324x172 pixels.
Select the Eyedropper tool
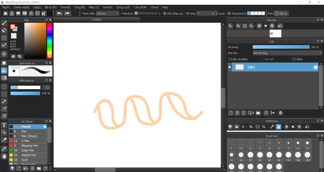[x=4, y=149]
